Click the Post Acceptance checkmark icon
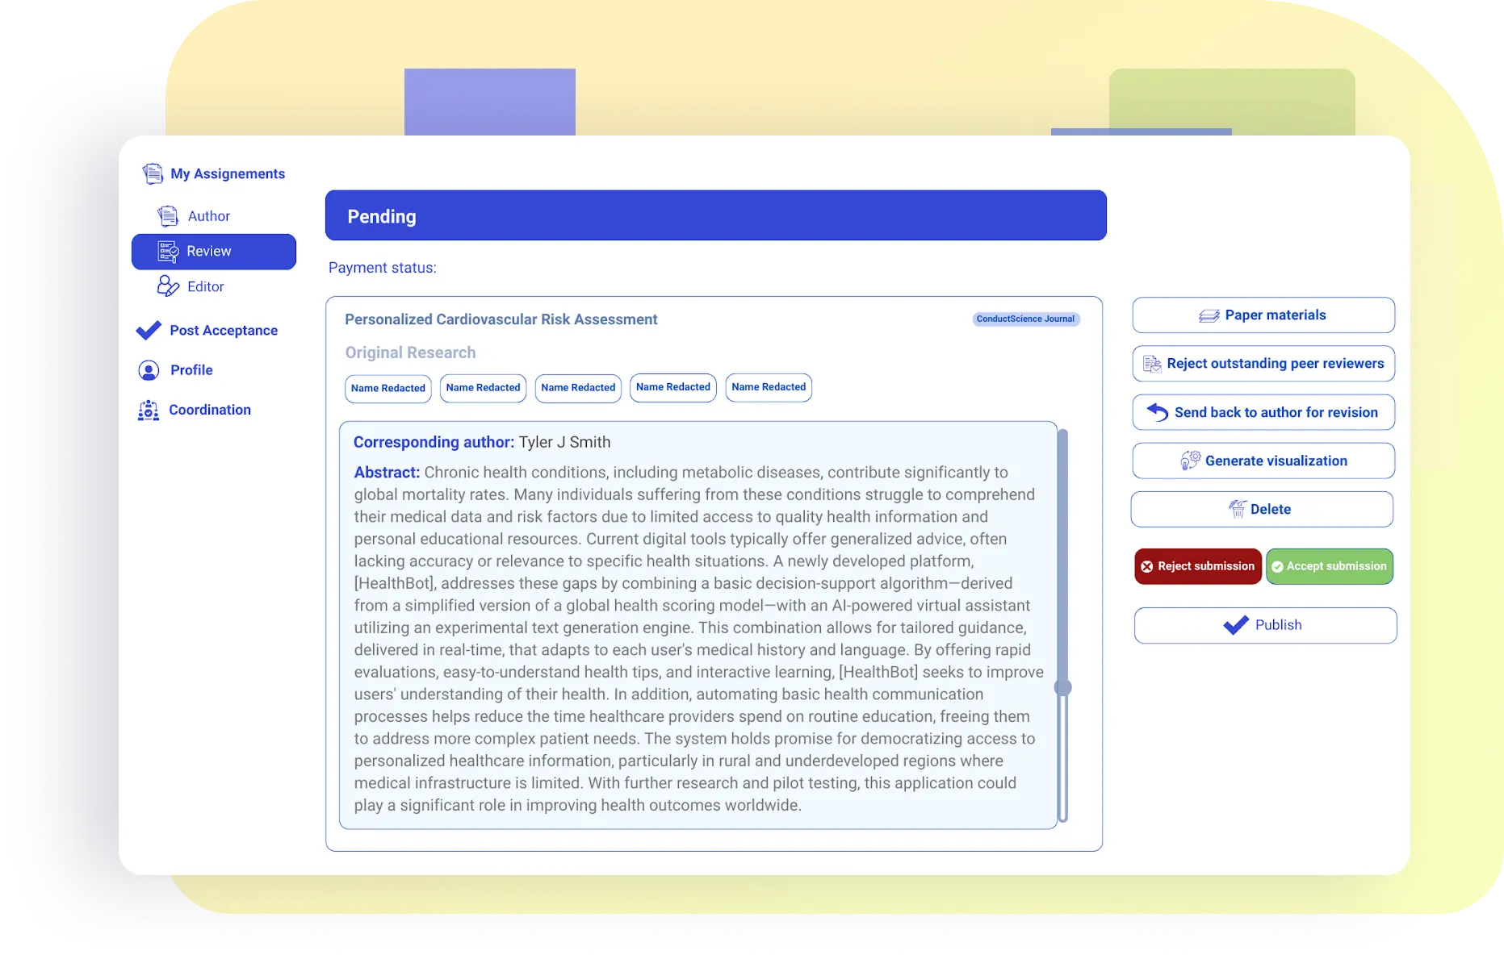The image size is (1504, 959). 148,330
